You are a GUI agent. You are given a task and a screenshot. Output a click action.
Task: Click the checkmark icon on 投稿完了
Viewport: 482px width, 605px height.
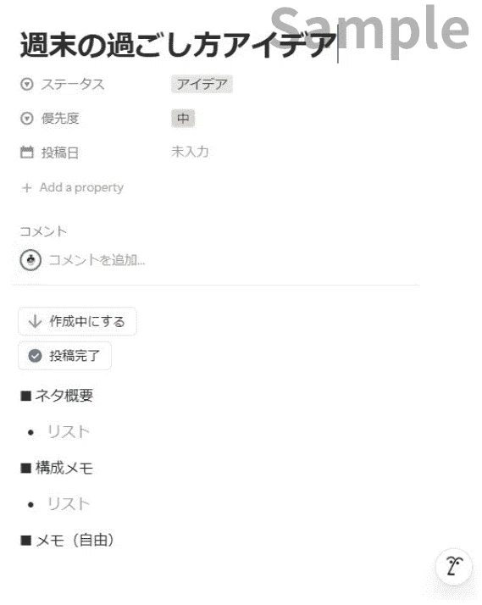tap(35, 355)
